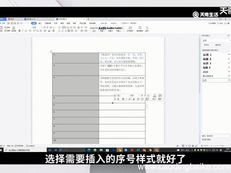Viewport: 231px width, 173px height.
Task: Click the Copy icon in the clipboard group
Action: point(6,31)
